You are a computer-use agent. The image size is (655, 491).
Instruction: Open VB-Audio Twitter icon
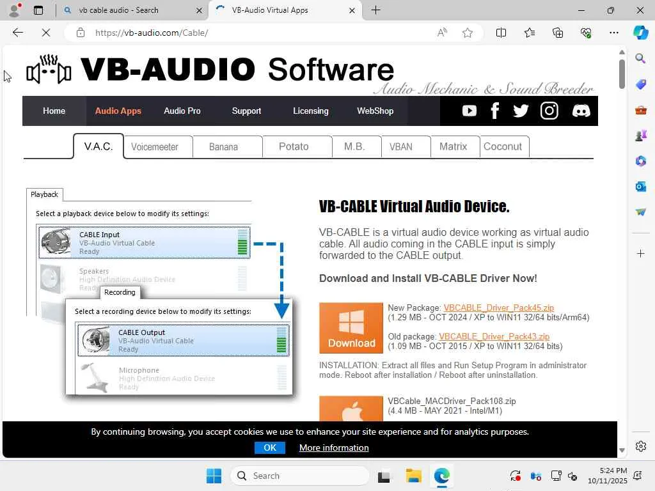pos(521,111)
